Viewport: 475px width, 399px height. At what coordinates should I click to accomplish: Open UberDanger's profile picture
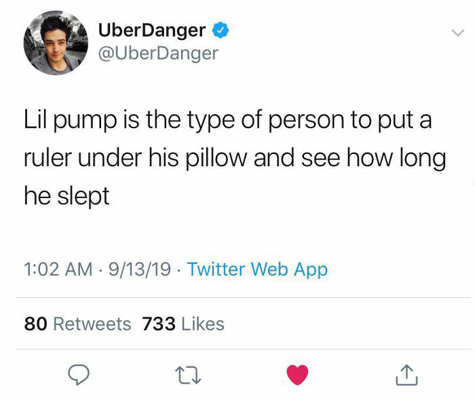pos(56,43)
